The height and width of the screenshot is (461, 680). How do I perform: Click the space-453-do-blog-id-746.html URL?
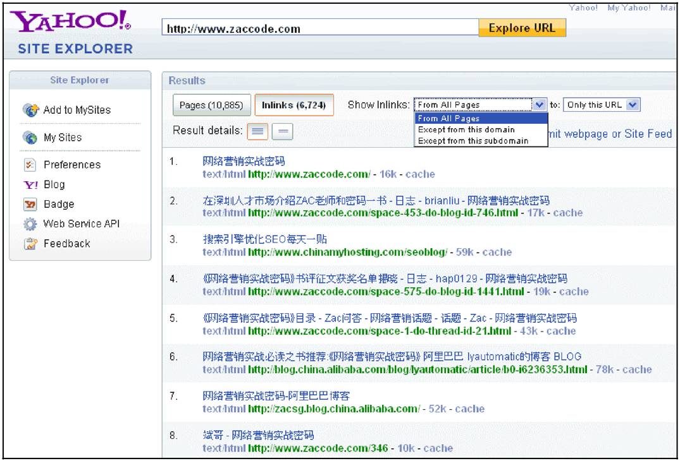[x=383, y=213]
